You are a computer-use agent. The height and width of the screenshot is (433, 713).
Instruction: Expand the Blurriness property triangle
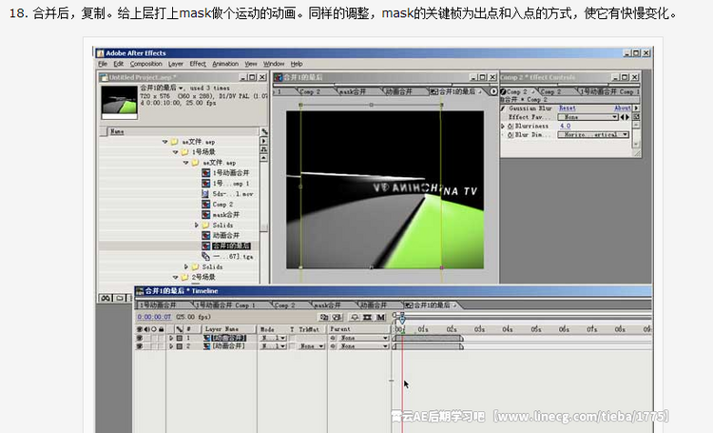point(503,127)
